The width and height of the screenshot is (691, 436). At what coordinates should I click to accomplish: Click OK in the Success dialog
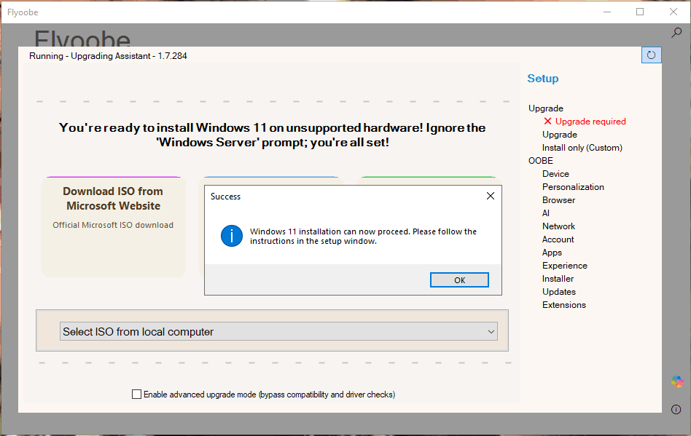tap(459, 280)
